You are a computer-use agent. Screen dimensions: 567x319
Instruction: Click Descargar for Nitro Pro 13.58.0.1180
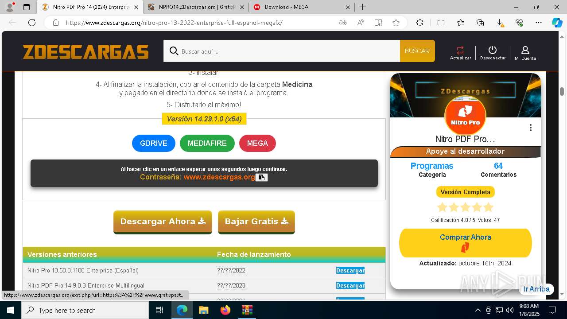pos(350,270)
